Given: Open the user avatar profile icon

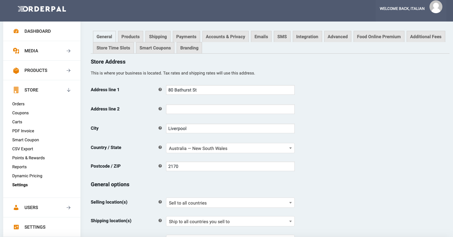Looking at the screenshot, I should tap(436, 7).
